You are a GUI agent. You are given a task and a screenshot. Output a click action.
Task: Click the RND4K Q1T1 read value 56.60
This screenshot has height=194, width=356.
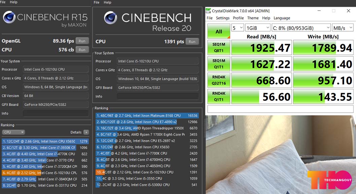261,96
